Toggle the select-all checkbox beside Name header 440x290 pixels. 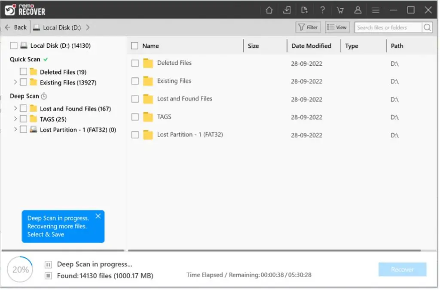135,46
